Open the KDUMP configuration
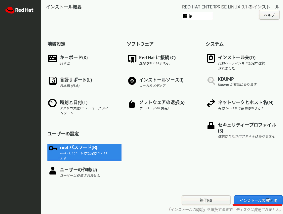283x214 pixels. pos(226,79)
